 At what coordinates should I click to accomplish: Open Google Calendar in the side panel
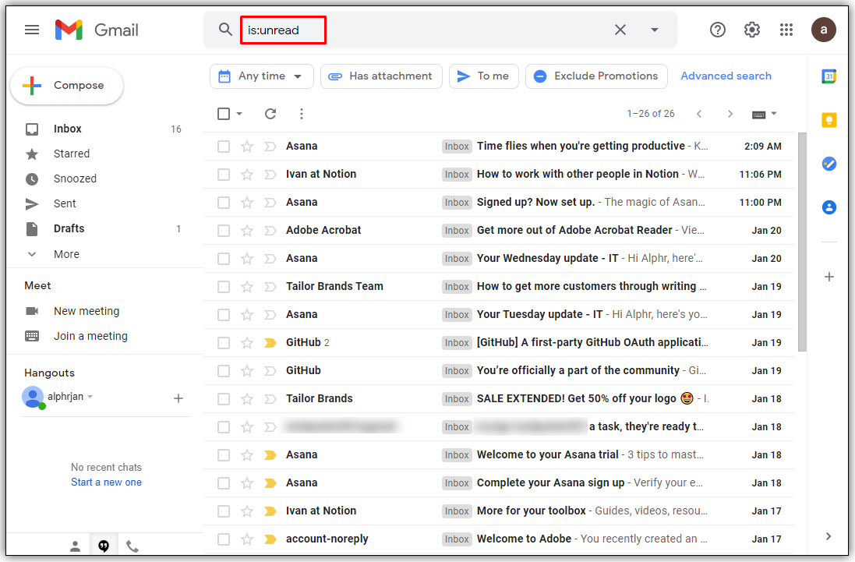point(829,76)
